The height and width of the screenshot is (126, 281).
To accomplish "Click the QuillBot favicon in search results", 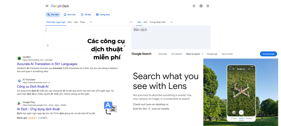I will click(x=19, y=58).
